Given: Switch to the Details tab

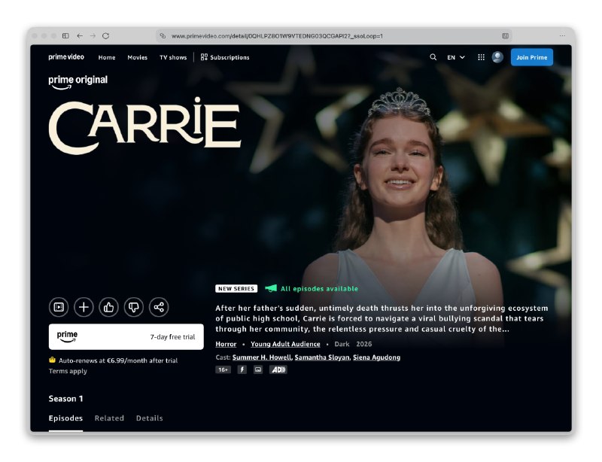Looking at the screenshot, I should (149, 418).
